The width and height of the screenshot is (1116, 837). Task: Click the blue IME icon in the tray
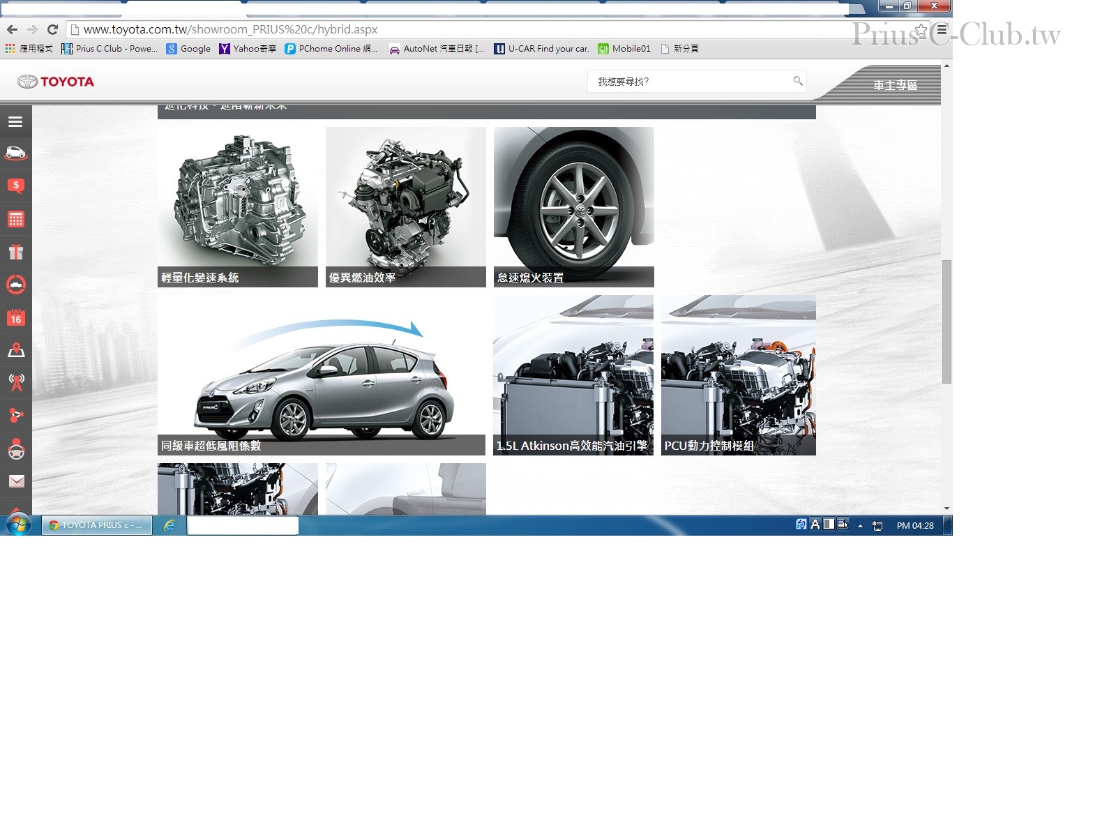(x=801, y=524)
